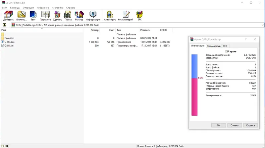Click the OK button

click(x=219, y=125)
